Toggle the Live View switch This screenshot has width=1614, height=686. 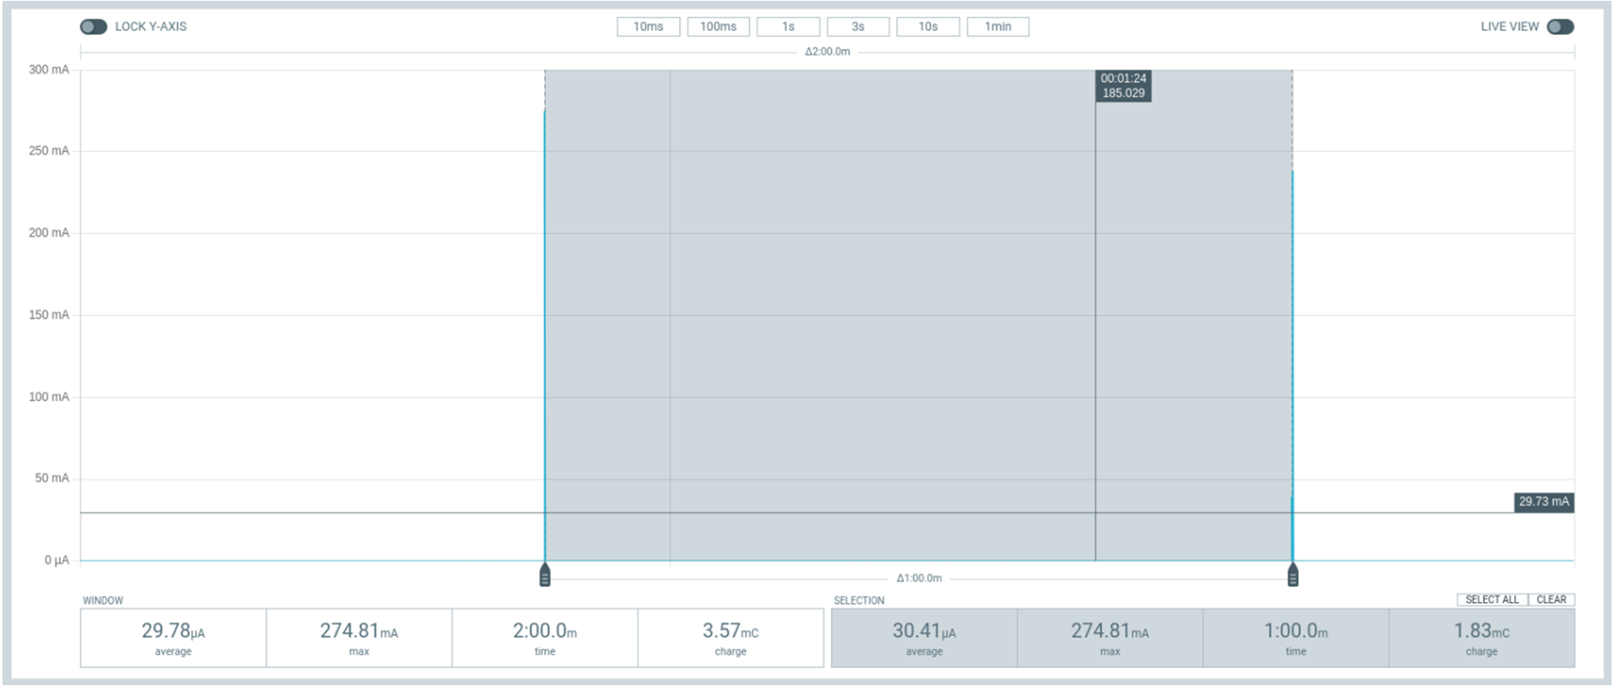tap(1560, 27)
